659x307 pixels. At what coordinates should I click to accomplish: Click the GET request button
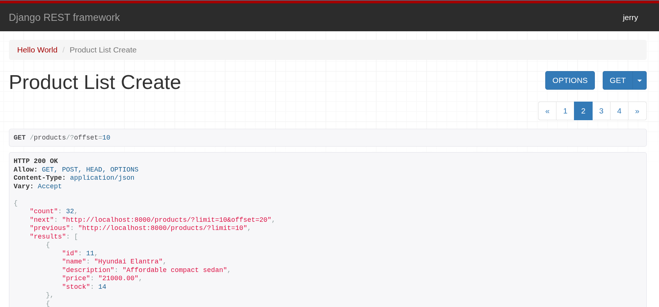coord(617,80)
